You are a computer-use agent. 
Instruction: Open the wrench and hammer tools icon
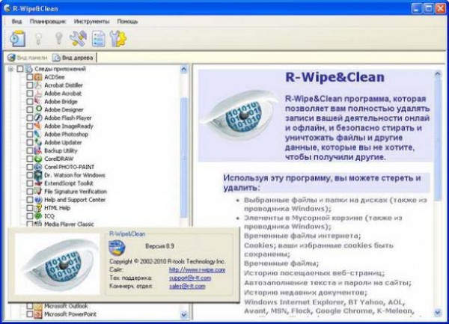tap(78, 39)
